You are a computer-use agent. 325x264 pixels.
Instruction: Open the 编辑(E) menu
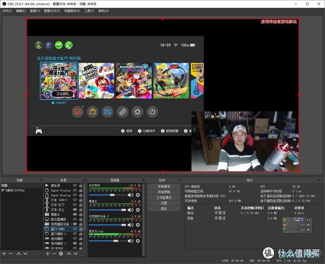click(x=21, y=11)
